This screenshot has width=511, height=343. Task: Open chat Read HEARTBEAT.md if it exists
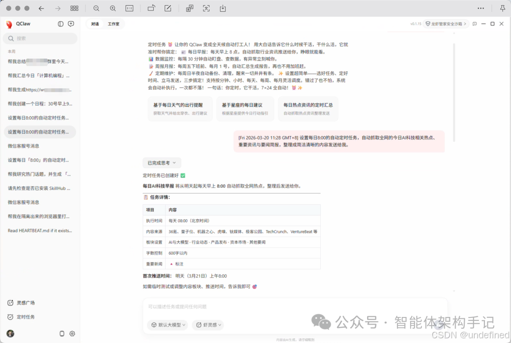pos(40,231)
